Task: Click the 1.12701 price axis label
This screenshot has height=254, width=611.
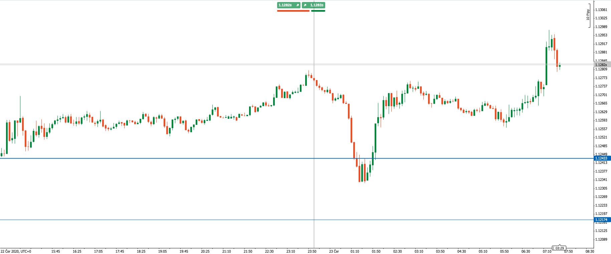Action: [x=601, y=95]
